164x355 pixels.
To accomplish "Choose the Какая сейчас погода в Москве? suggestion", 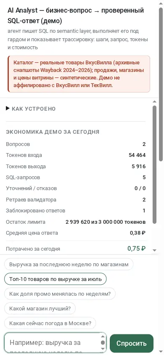I will tap(50, 323).
